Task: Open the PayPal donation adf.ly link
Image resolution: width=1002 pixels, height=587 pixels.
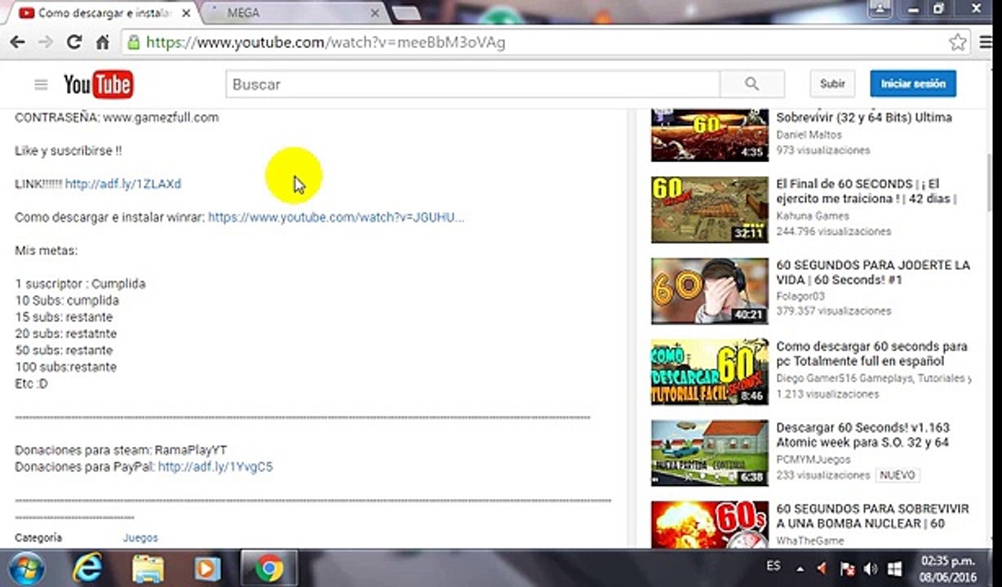Action: [x=215, y=467]
